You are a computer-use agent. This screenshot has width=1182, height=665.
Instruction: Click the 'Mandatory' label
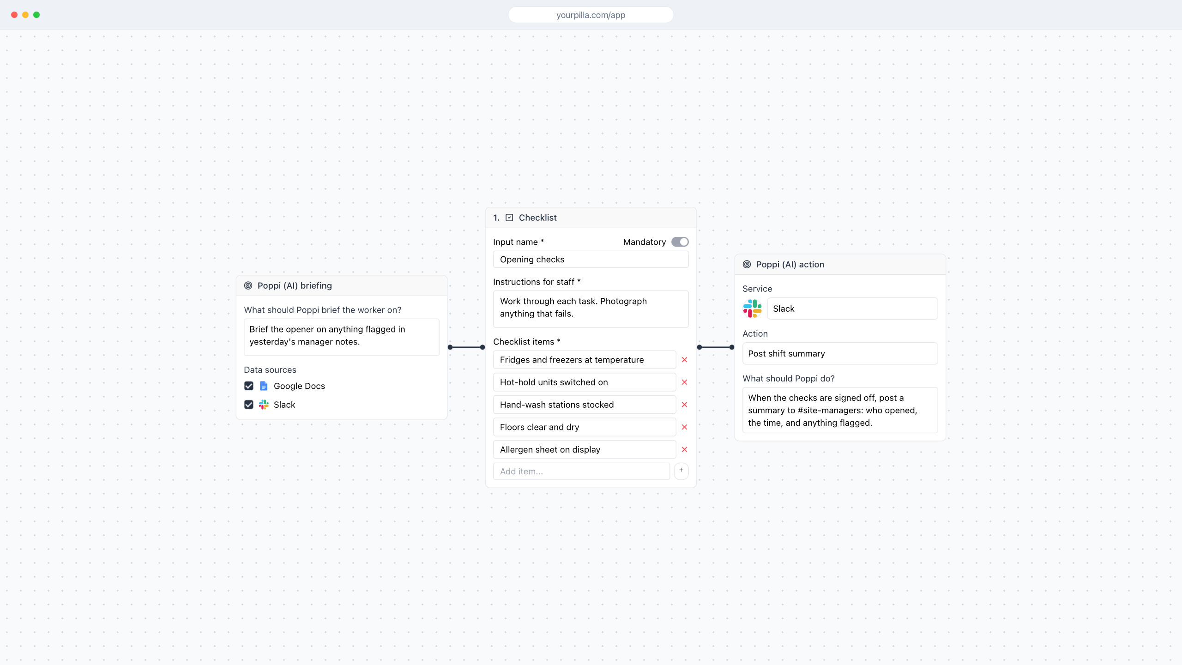[645, 242]
